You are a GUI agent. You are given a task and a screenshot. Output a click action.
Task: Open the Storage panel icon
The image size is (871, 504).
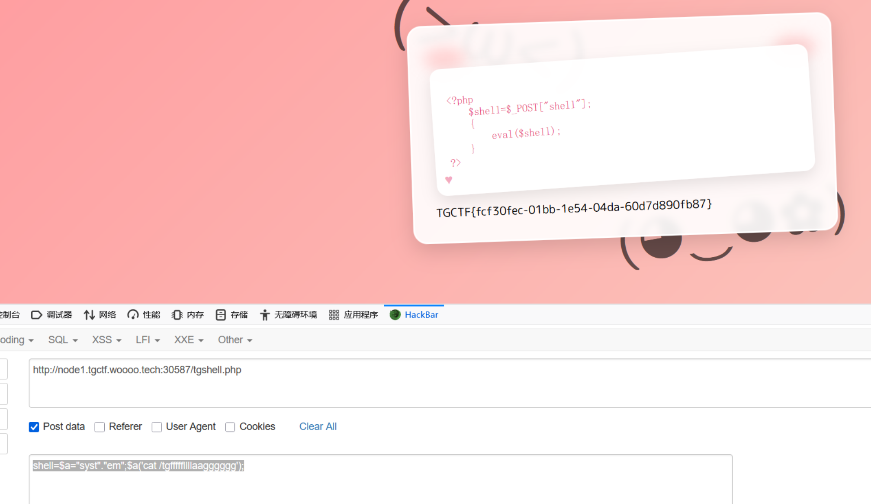pos(221,315)
